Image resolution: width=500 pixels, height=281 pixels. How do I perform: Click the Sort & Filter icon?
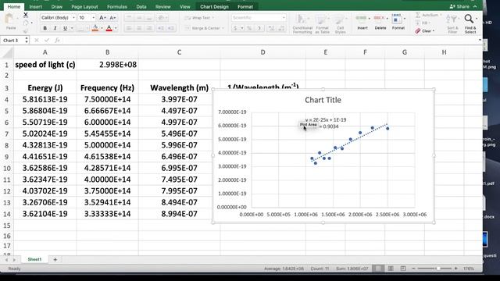[452, 20]
